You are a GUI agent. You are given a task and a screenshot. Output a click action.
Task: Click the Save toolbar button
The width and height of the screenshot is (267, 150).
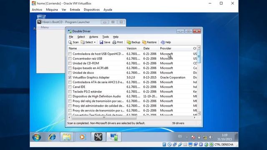coord(105,42)
